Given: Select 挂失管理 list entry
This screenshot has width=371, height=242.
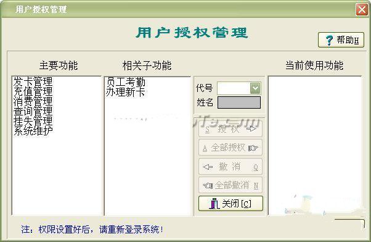Looking at the screenshot, I should [33, 120].
